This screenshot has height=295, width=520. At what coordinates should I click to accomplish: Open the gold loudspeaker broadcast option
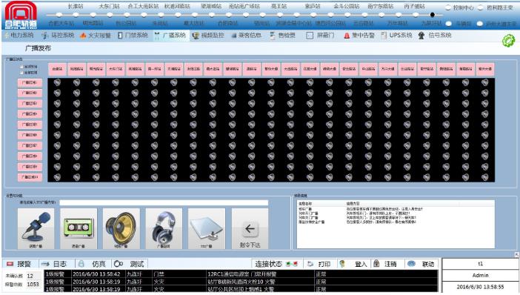point(121,228)
